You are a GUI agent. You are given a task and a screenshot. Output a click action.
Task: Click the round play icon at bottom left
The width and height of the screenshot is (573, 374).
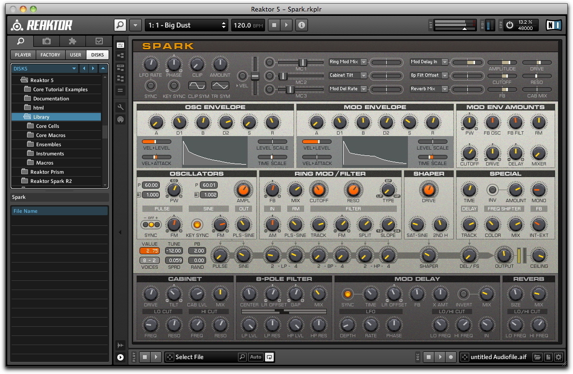[120, 357]
